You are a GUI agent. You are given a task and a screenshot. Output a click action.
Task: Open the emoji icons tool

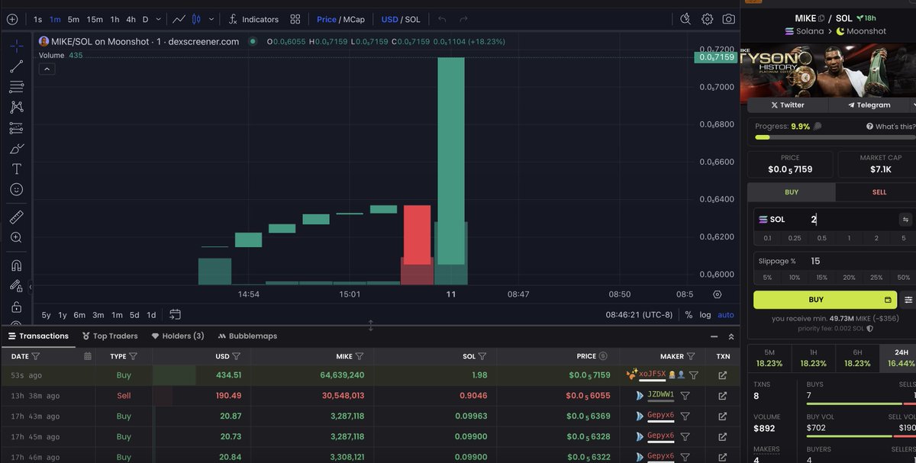pyautogui.click(x=16, y=189)
